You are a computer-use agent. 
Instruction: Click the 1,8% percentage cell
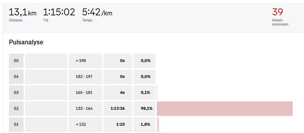(x=145, y=125)
